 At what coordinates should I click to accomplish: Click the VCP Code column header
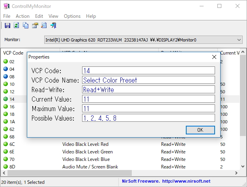[x=14, y=53]
